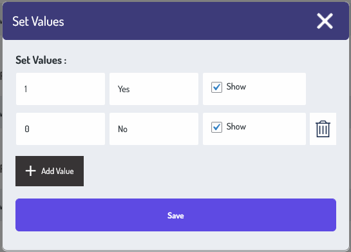Focus the label field containing Yes
351x252 pixels.
point(154,89)
